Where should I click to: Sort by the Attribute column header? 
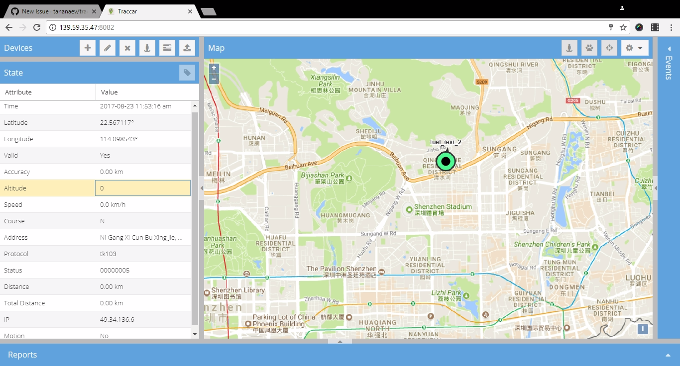coord(48,92)
